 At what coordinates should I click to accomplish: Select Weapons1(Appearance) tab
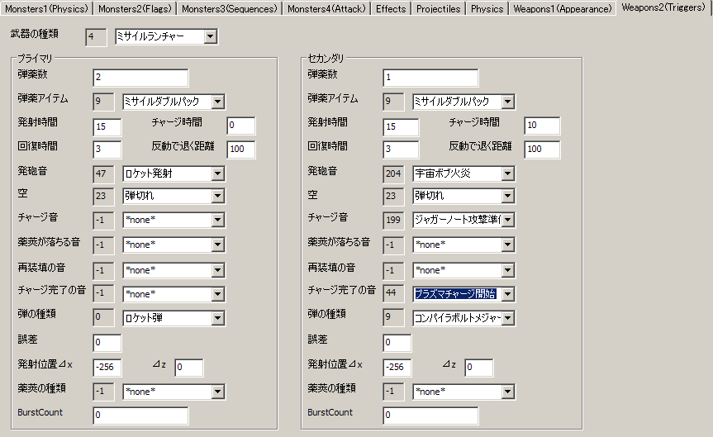563,8
